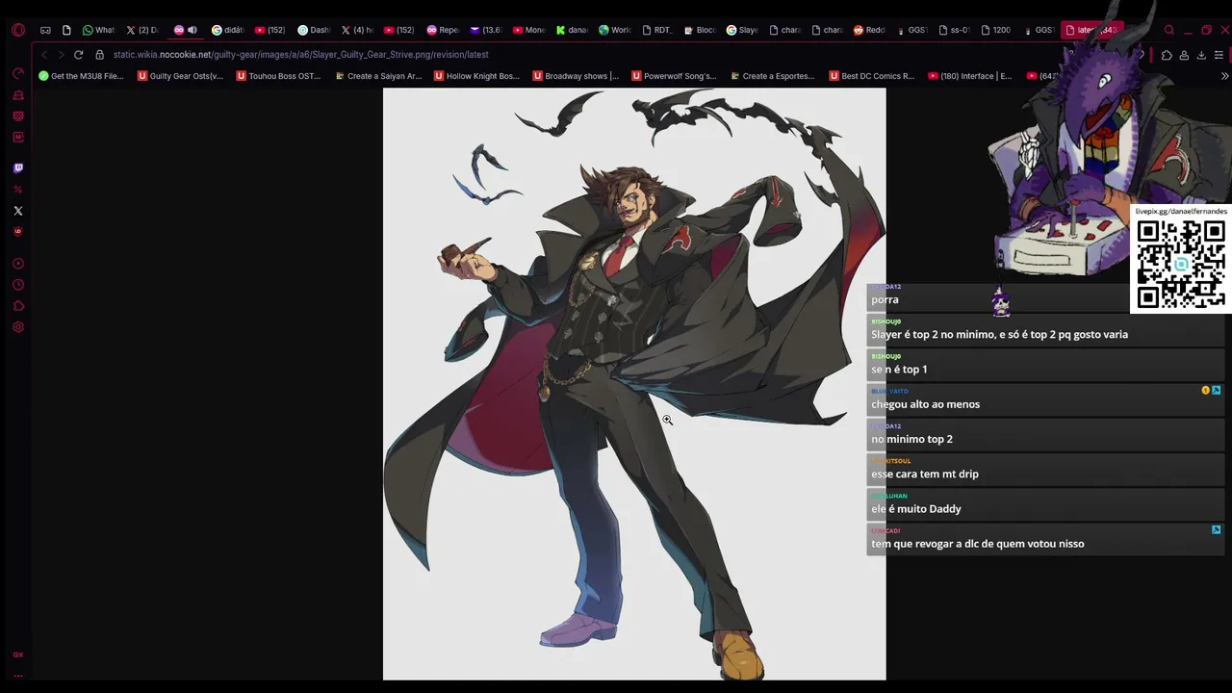
Task: Go back to the previous page
Action: [x=43, y=55]
